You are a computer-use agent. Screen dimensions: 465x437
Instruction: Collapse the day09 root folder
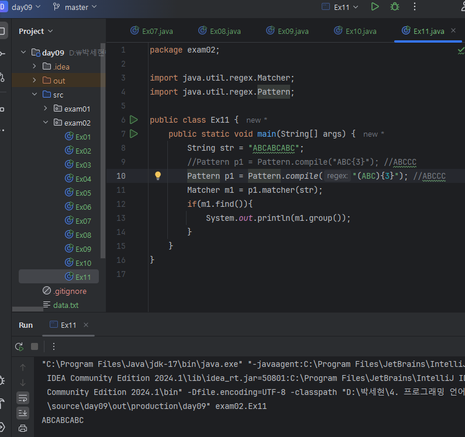tap(23, 53)
